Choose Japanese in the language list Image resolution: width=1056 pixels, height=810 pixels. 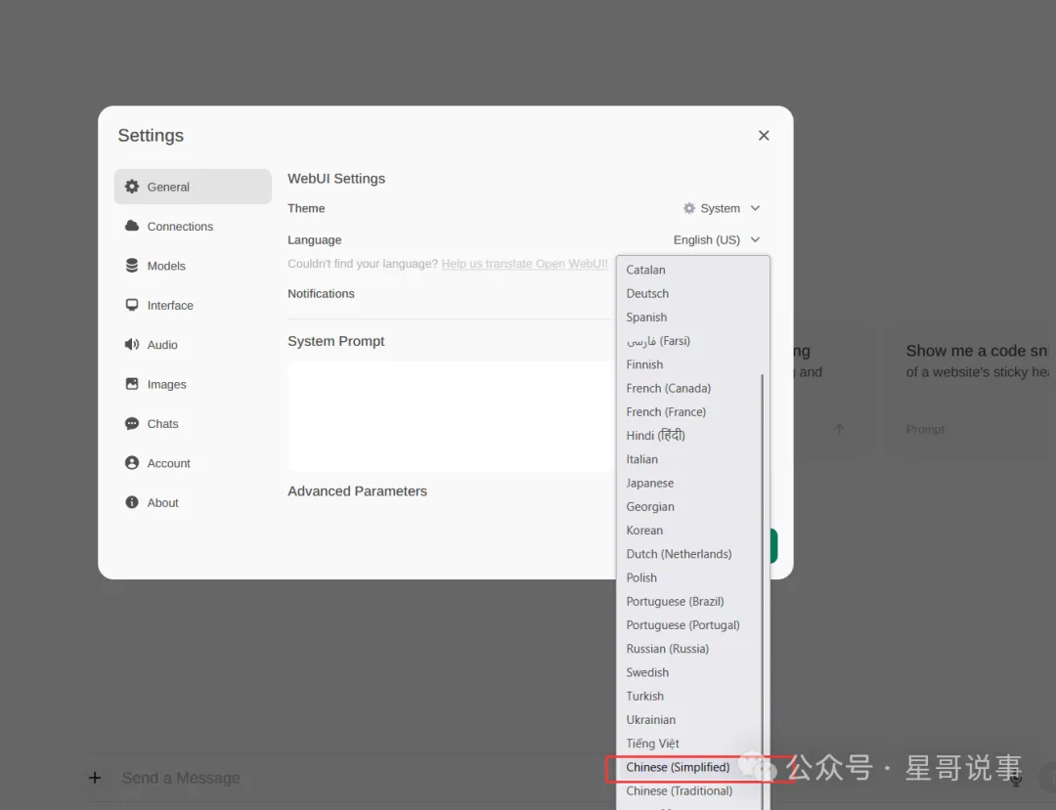point(650,484)
